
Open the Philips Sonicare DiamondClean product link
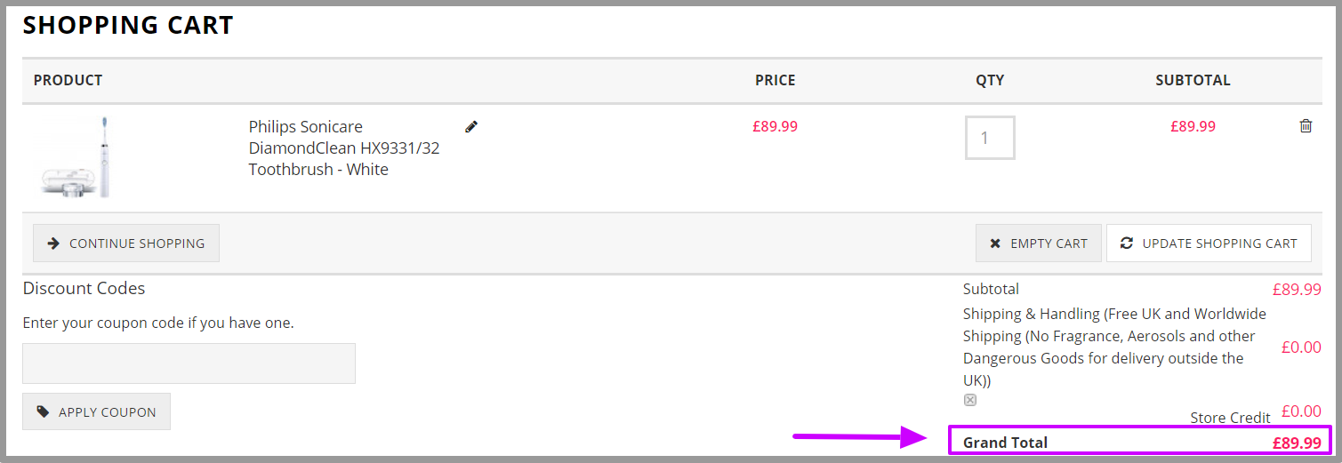click(344, 148)
